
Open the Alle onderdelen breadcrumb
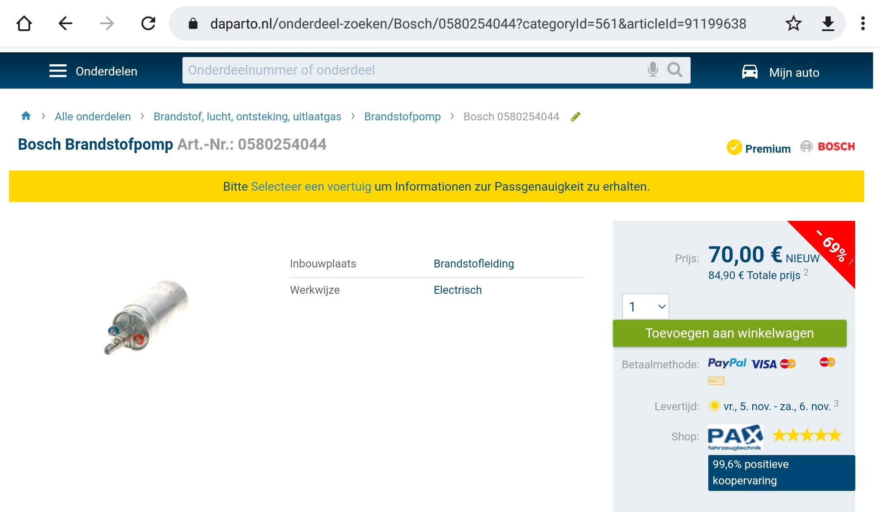pyautogui.click(x=93, y=116)
